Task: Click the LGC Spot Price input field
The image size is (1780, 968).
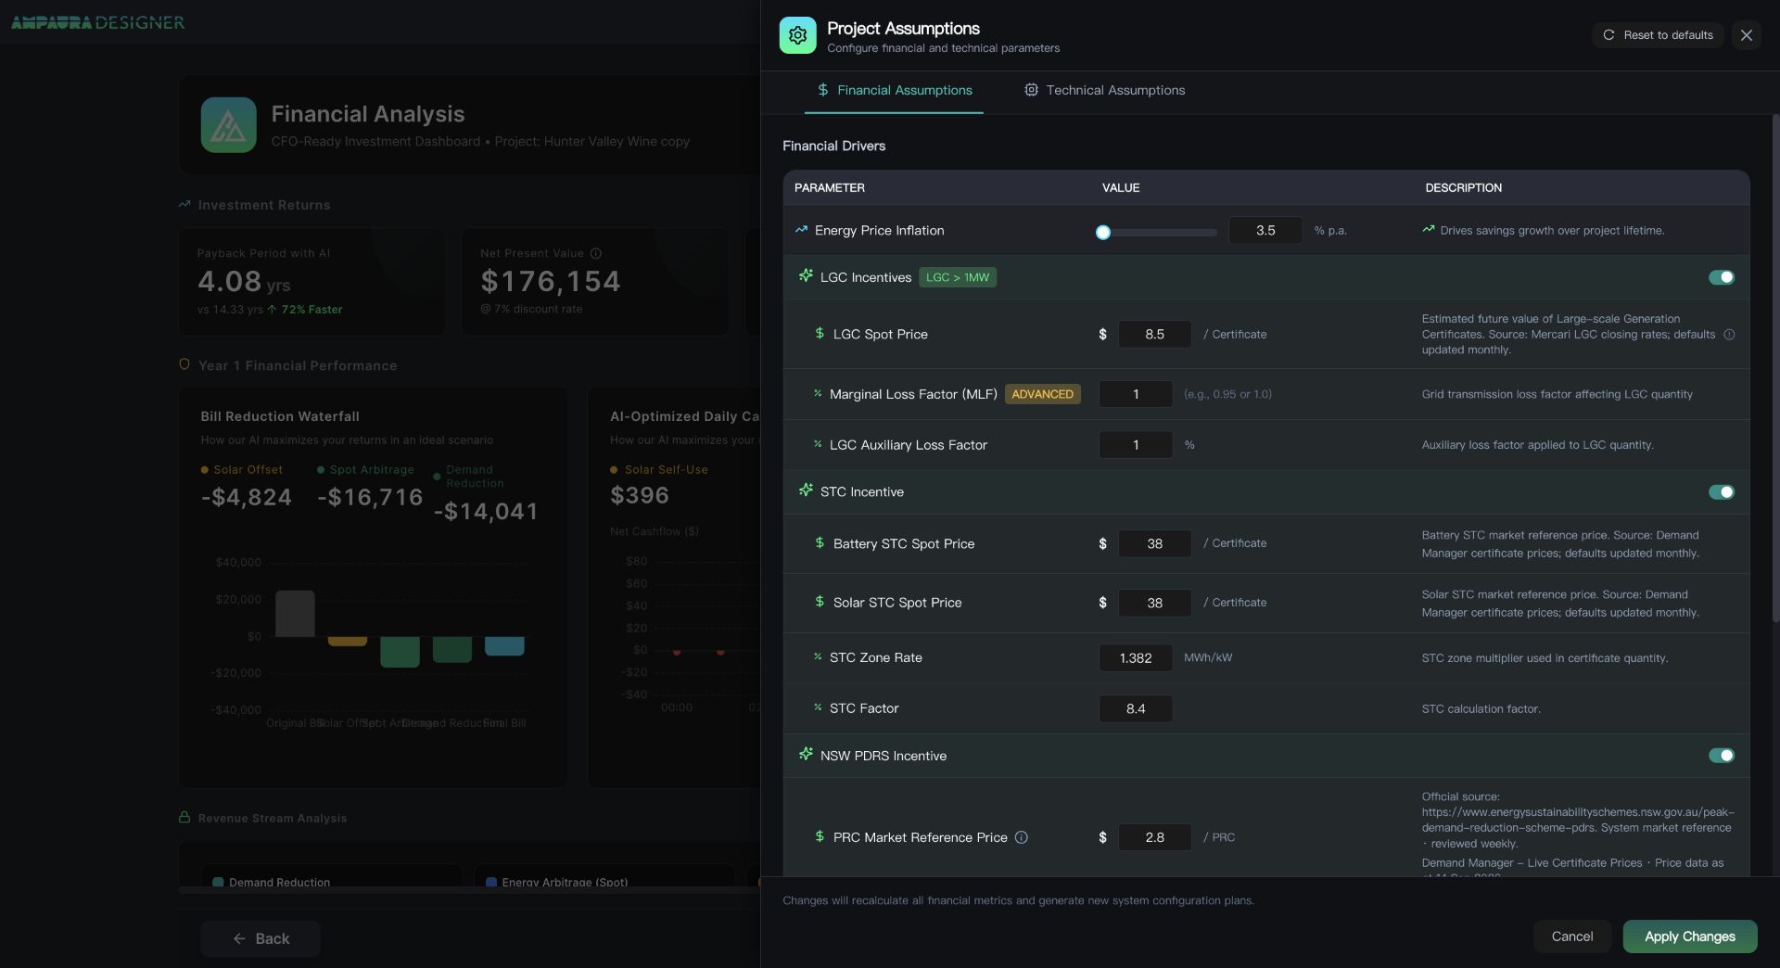Action: click(1154, 335)
